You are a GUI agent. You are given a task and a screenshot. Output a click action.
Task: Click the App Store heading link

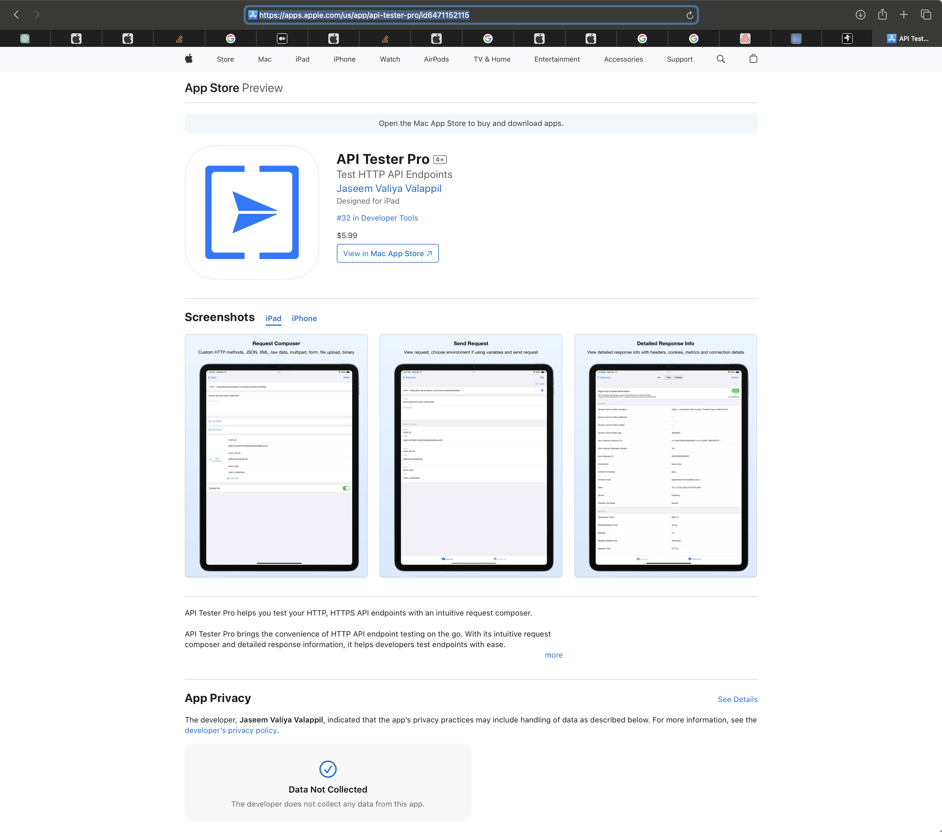(212, 88)
